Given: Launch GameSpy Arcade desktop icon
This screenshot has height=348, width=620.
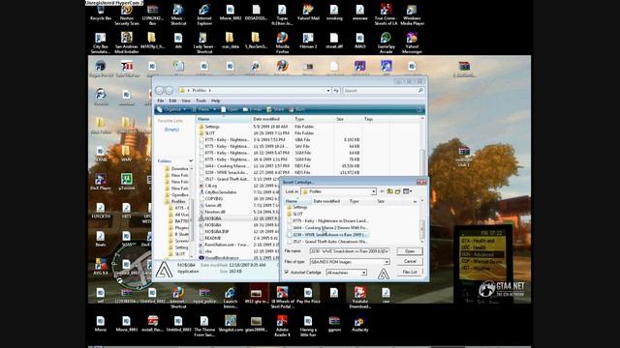Looking at the screenshot, I should pos(386,43).
